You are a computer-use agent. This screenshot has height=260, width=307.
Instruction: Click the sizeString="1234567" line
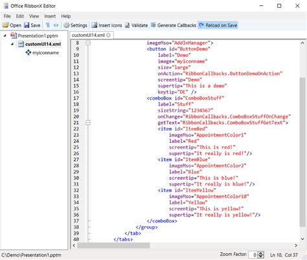coord(185,111)
